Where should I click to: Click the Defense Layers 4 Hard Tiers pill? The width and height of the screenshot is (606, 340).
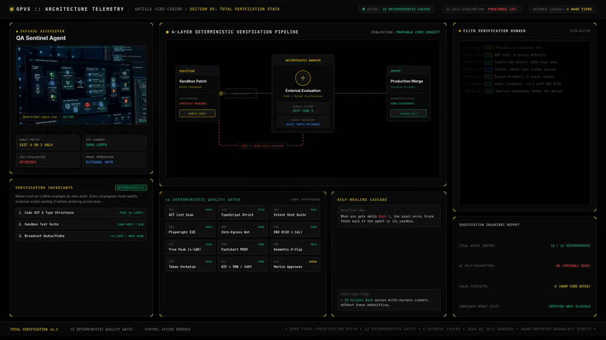click(x=562, y=9)
